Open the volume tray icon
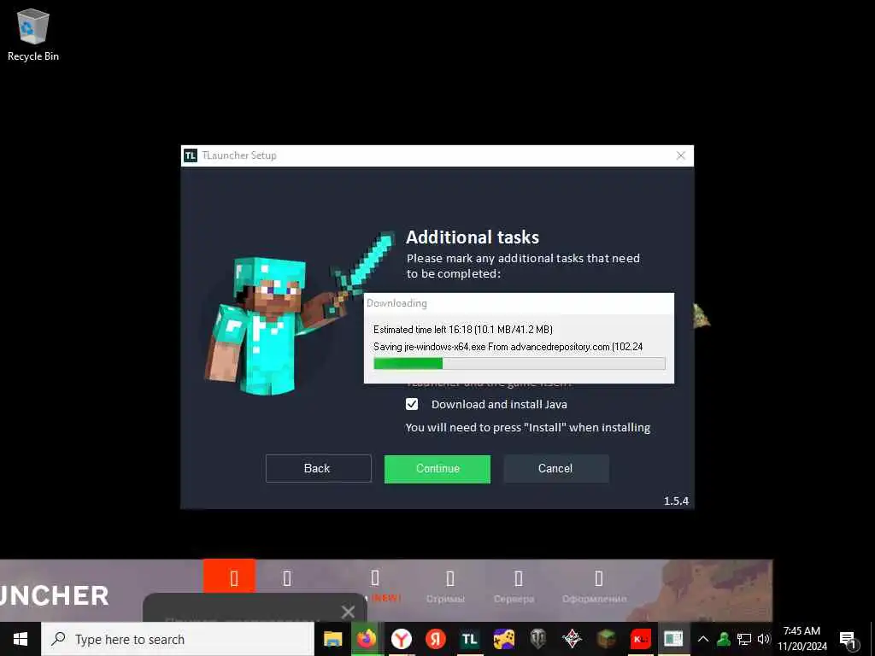This screenshot has width=875, height=656. 763,639
